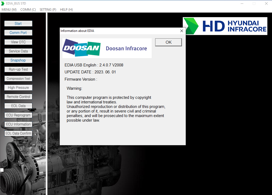Click OK in the EDIA information dialog

tap(169, 42)
